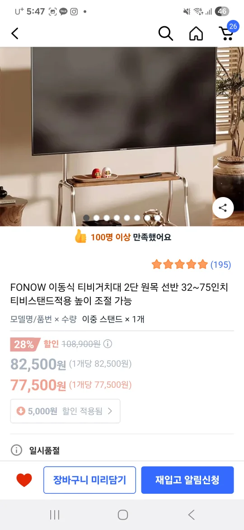Select the last image carousel dot
This screenshot has width=244, height=530.
coord(157,218)
